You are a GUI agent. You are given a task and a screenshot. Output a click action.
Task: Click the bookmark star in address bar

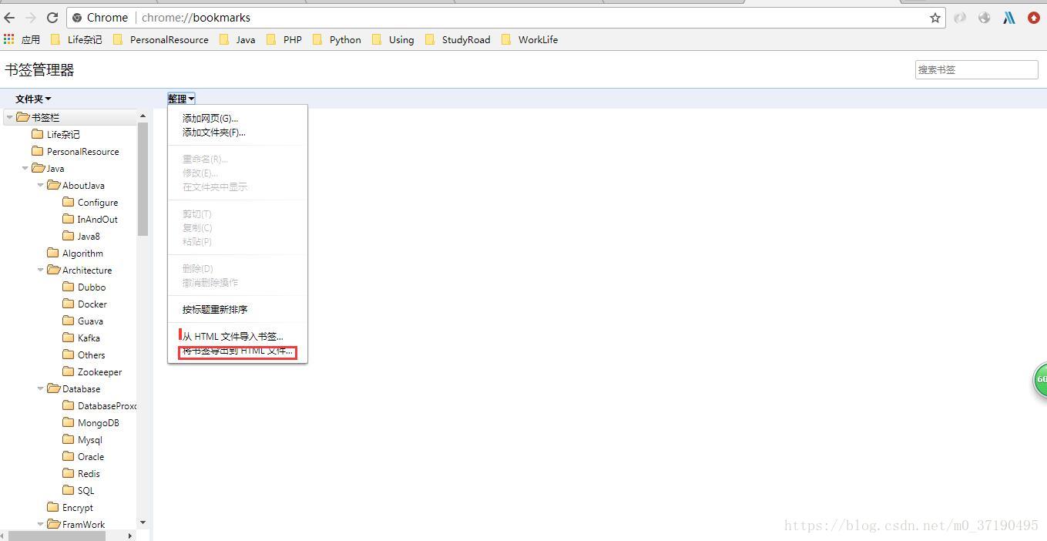[935, 18]
